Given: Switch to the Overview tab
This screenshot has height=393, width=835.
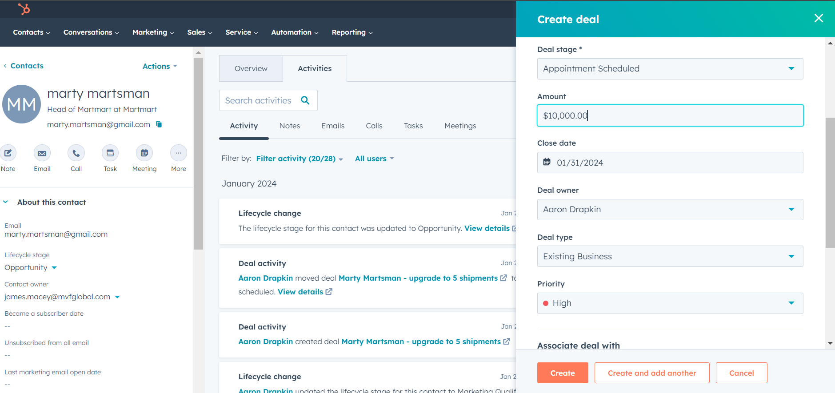Looking at the screenshot, I should tap(251, 68).
